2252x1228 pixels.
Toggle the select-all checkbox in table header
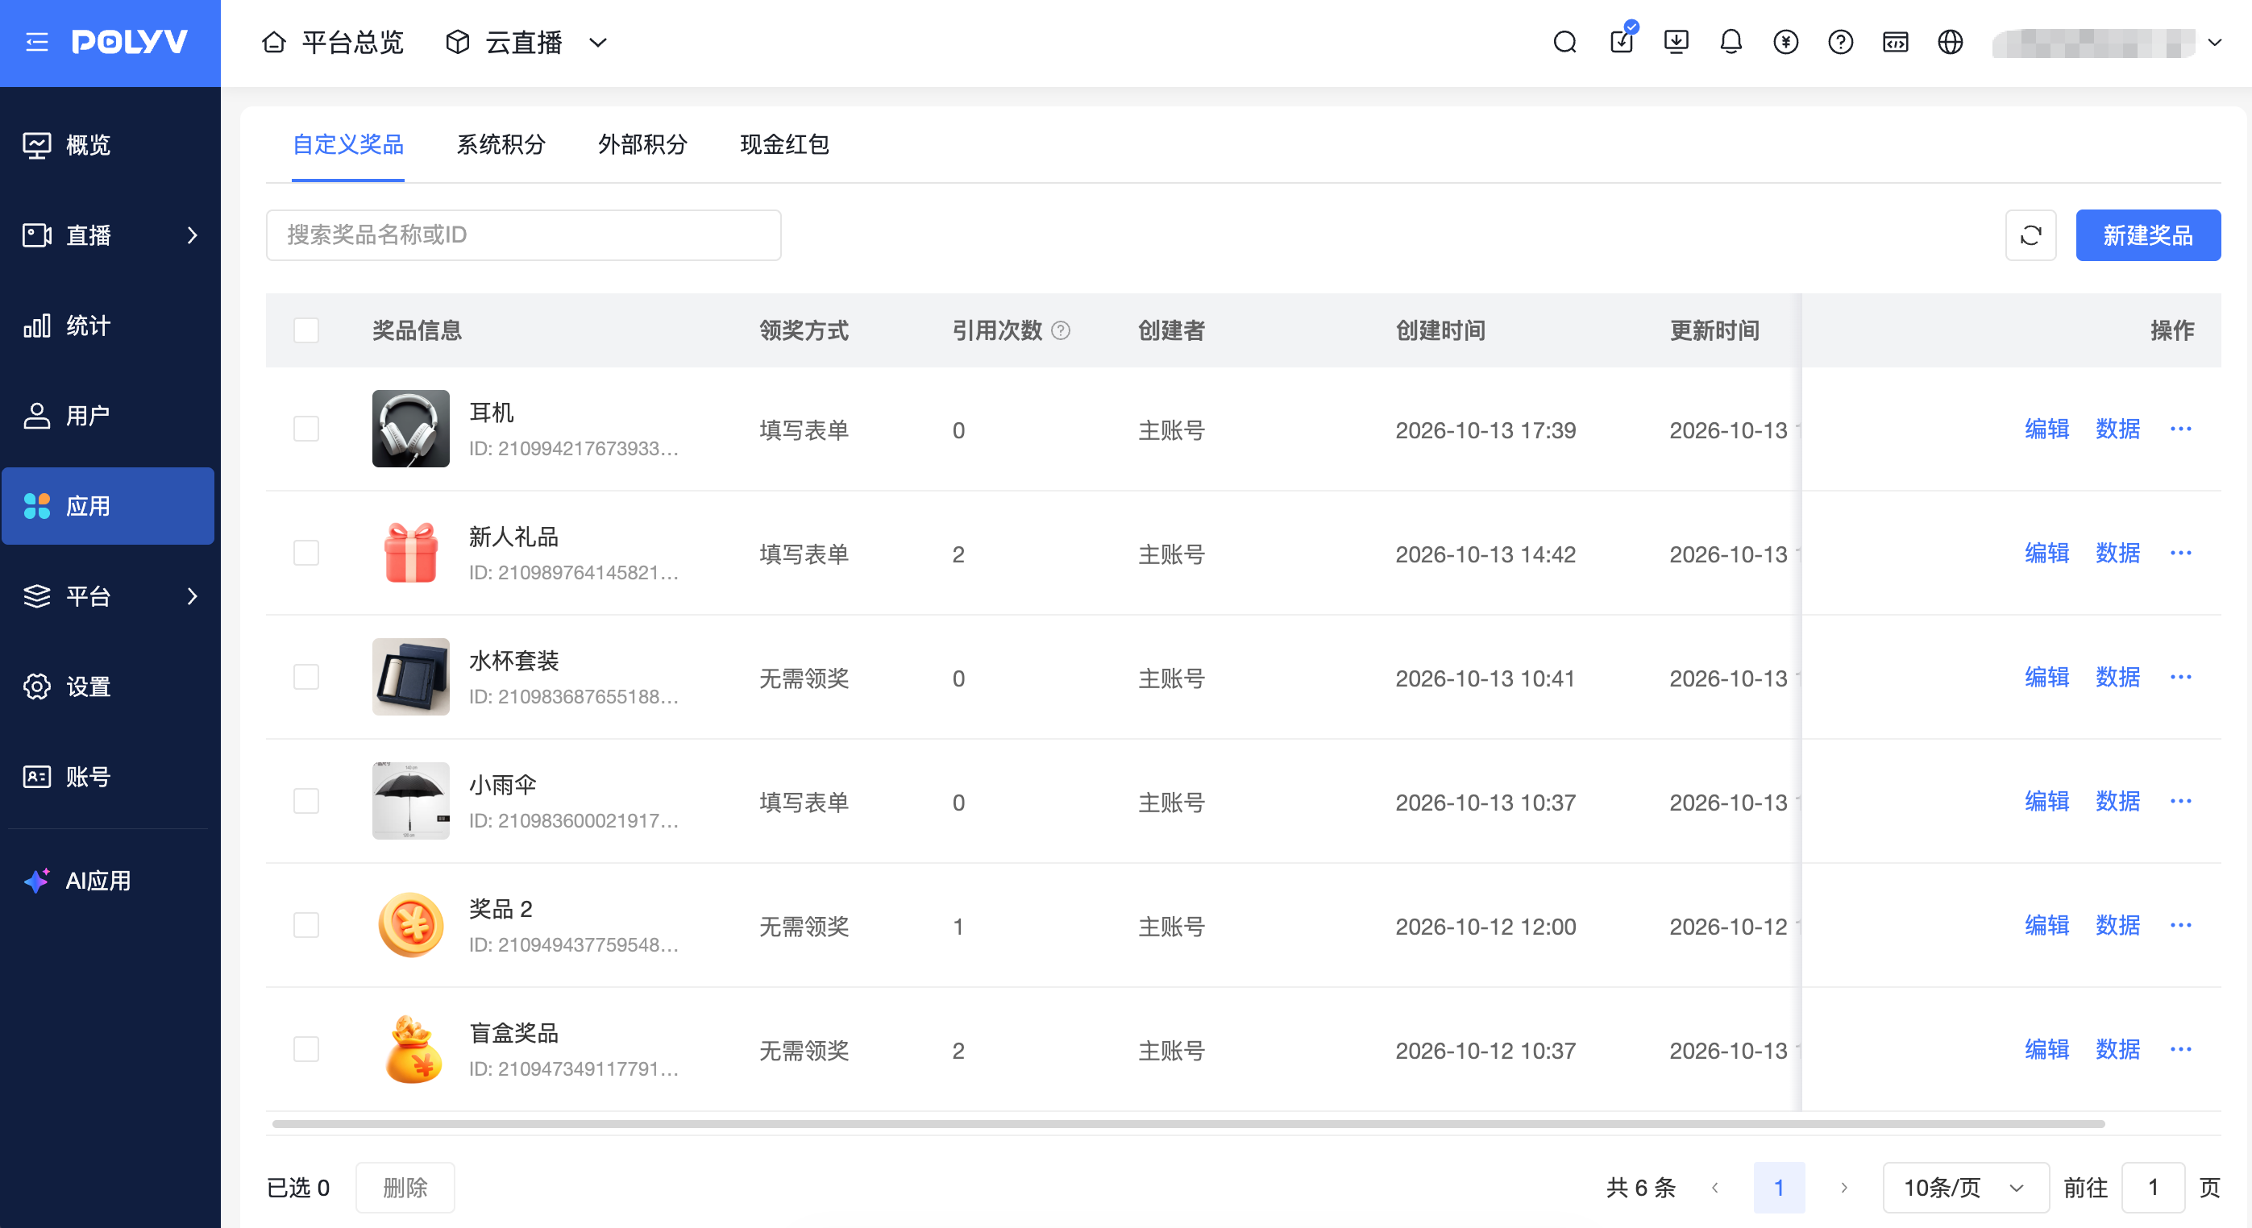[306, 330]
